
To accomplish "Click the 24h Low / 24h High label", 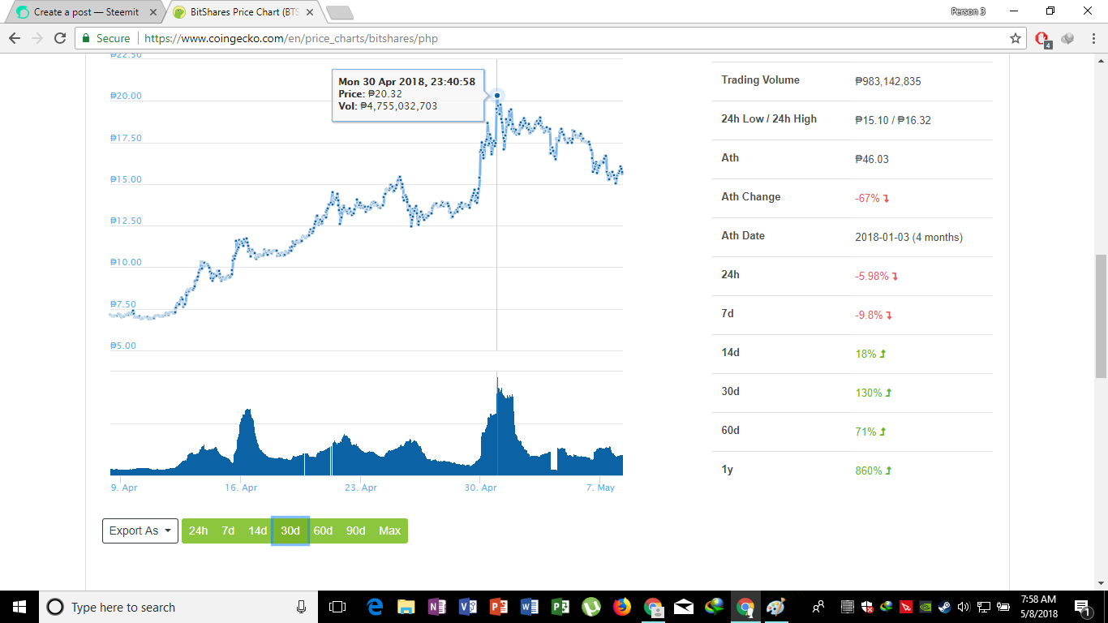I will pos(769,118).
